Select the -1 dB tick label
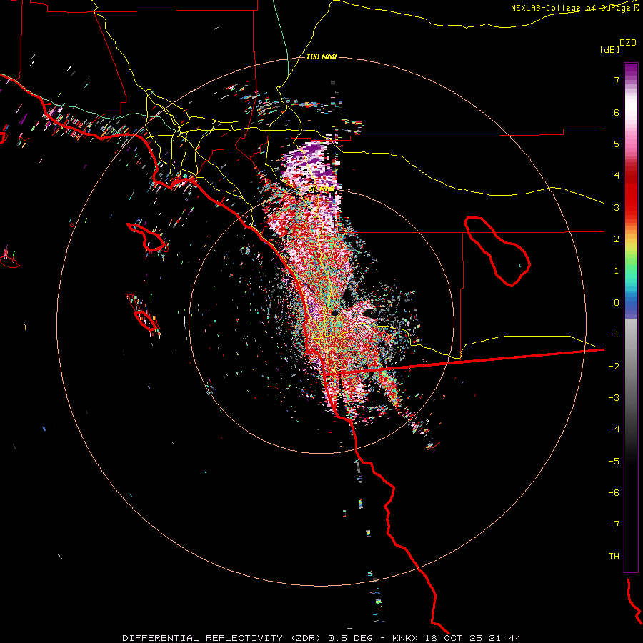Image resolution: width=643 pixels, height=643 pixels. pos(614,334)
